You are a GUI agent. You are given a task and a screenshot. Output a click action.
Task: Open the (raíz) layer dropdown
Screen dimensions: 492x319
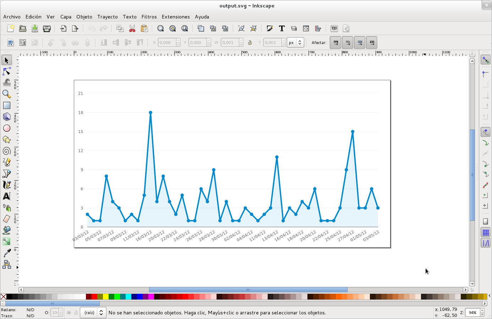(x=93, y=313)
